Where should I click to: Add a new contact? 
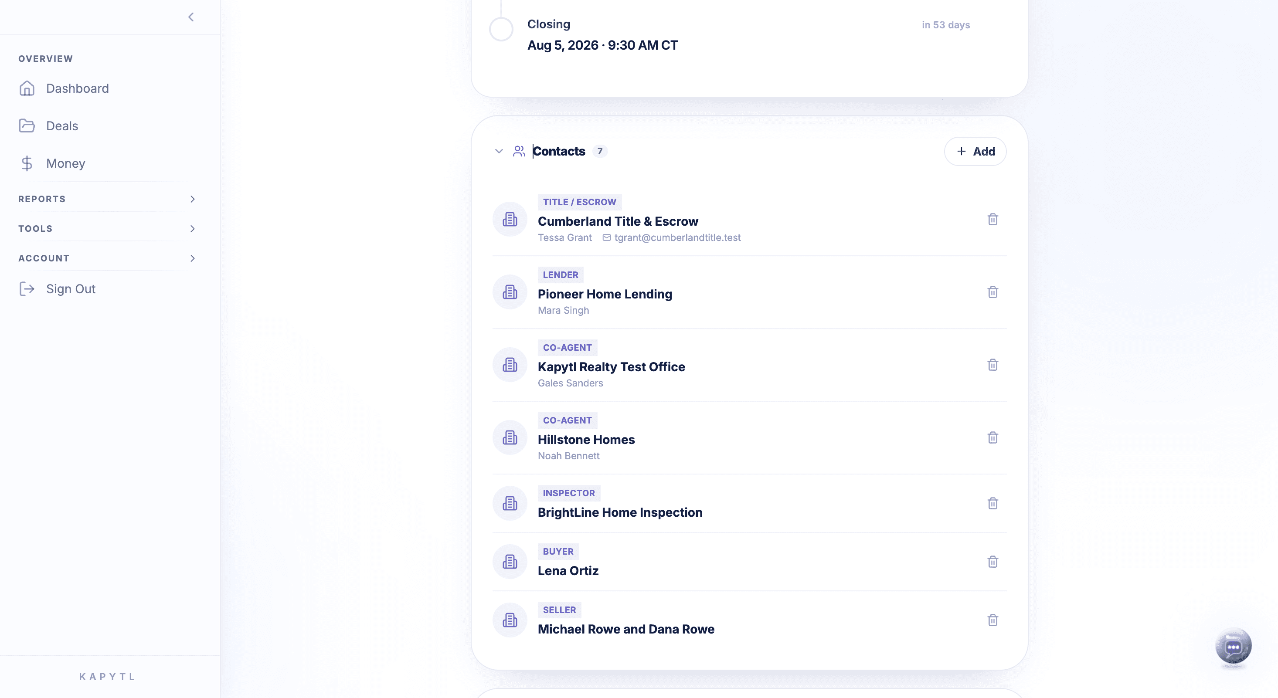(975, 151)
